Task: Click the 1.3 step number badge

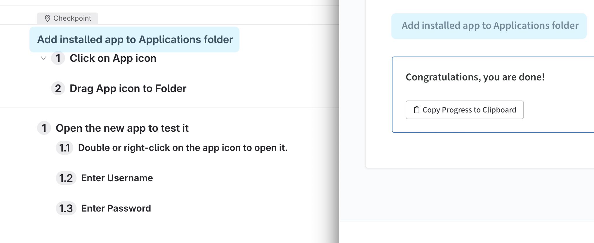Action: (x=66, y=208)
